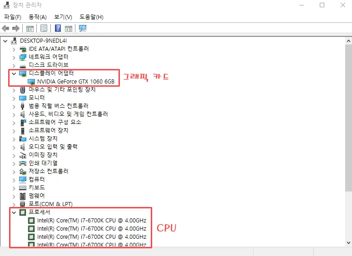352x256 pixels.
Task: Click the 이미징 장치 camera icon
Action: coord(23,155)
